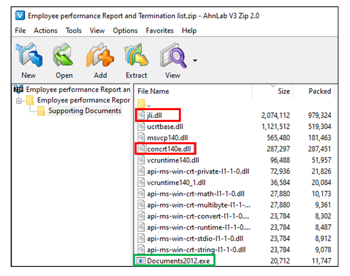Open the Help menu
Viewport: 350px width, 276px height.
click(x=189, y=31)
